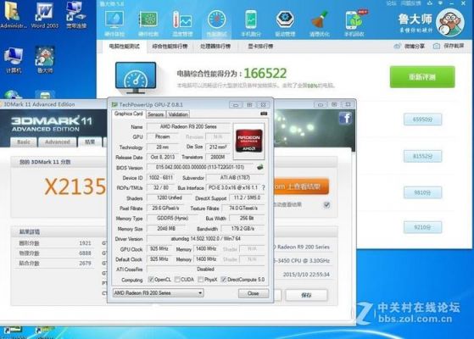This screenshot has height=339, width=474.
Task: Open the 手机跑分 phone benchmark icon
Action: coord(251,23)
